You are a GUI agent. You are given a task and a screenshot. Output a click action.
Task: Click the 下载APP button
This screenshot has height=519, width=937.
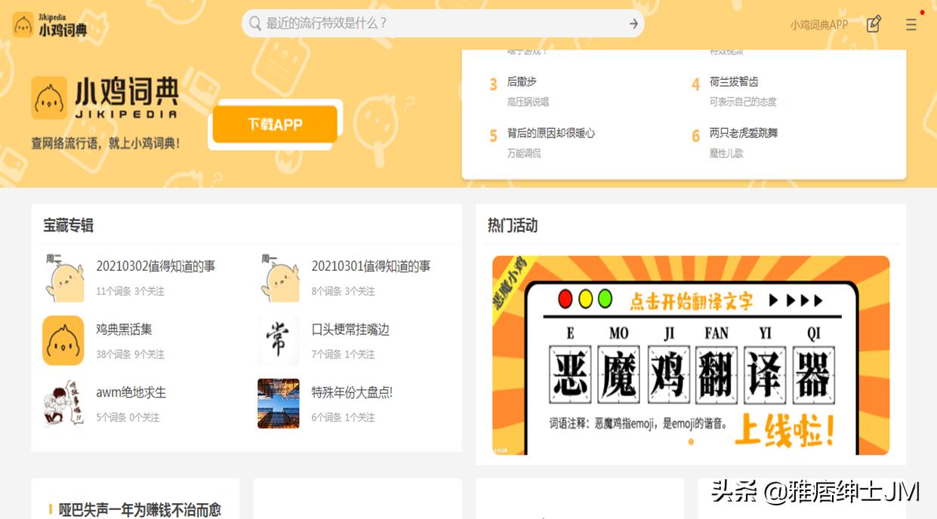tap(275, 124)
